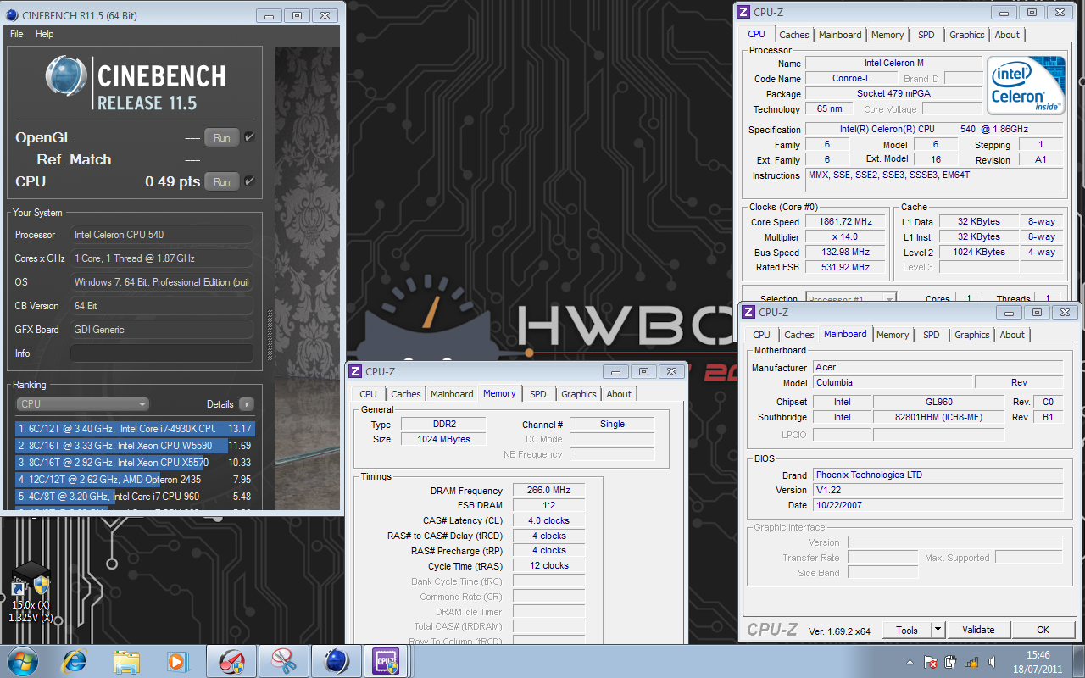This screenshot has height=678, width=1085.
Task: Run the CPU benchmark
Action: point(222,181)
